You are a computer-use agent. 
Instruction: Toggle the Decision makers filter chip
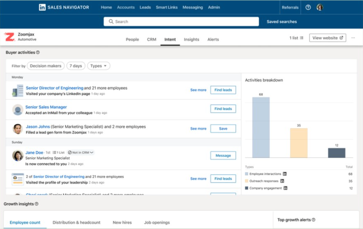coord(46,66)
